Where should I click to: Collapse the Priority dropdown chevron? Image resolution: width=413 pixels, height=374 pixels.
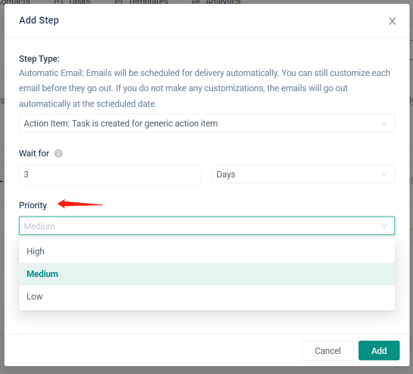385,226
